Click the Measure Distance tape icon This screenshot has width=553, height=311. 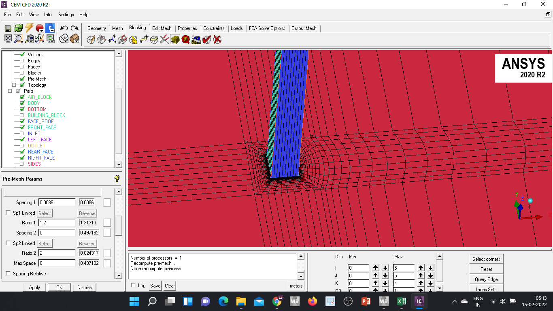pos(29,38)
